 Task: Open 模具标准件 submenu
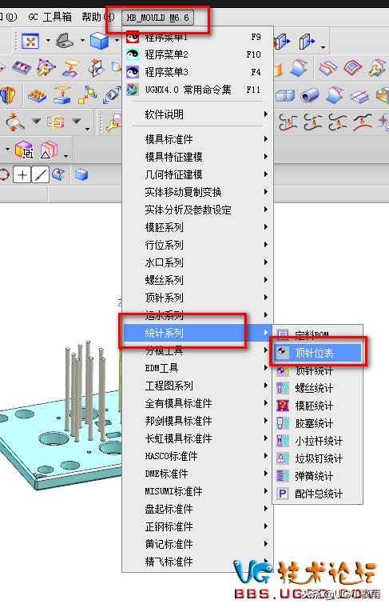point(198,139)
